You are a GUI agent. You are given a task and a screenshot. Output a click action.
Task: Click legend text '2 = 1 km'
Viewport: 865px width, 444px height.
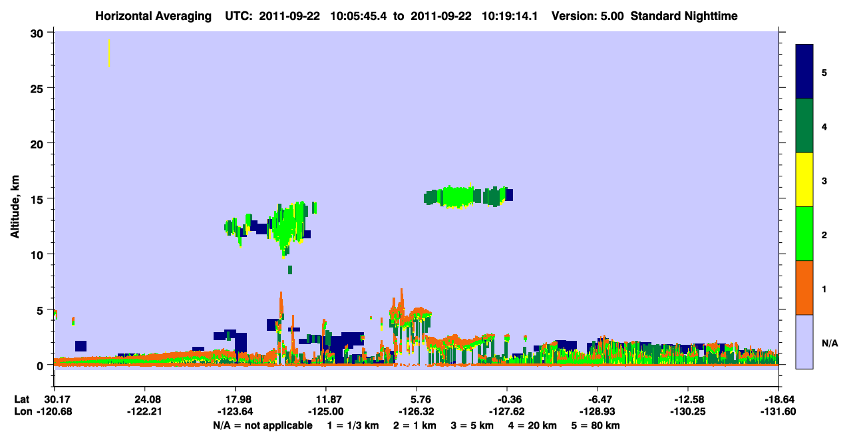tap(414, 425)
